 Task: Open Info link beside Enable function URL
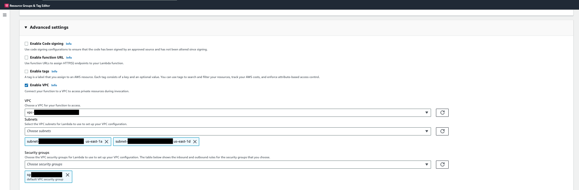click(69, 57)
